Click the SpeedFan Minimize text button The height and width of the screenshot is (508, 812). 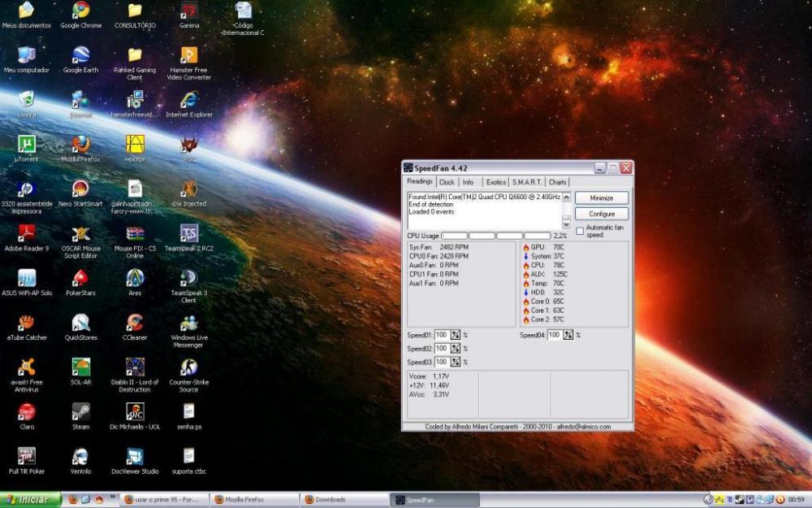602,198
